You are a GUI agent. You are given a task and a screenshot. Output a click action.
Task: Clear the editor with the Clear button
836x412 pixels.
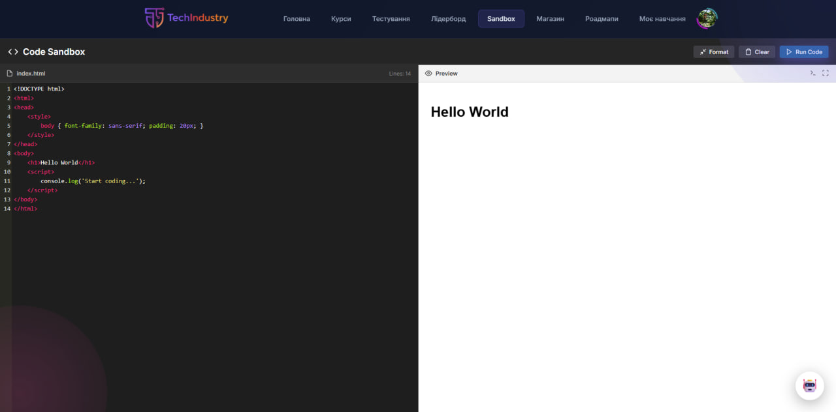[756, 52]
